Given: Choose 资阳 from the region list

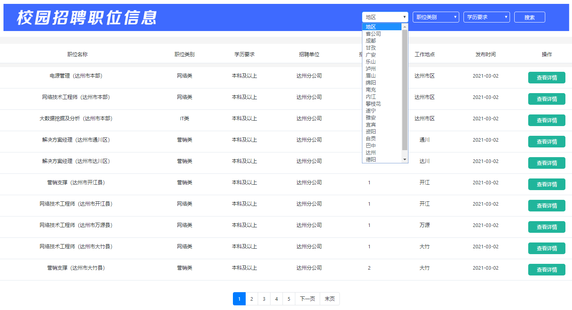Looking at the screenshot, I should tap(382, 132).
